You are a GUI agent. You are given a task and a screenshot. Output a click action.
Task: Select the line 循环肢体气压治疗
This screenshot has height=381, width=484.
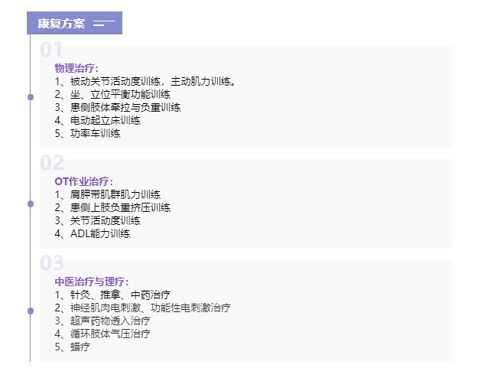pyautogui.click(x=102, y=334)
